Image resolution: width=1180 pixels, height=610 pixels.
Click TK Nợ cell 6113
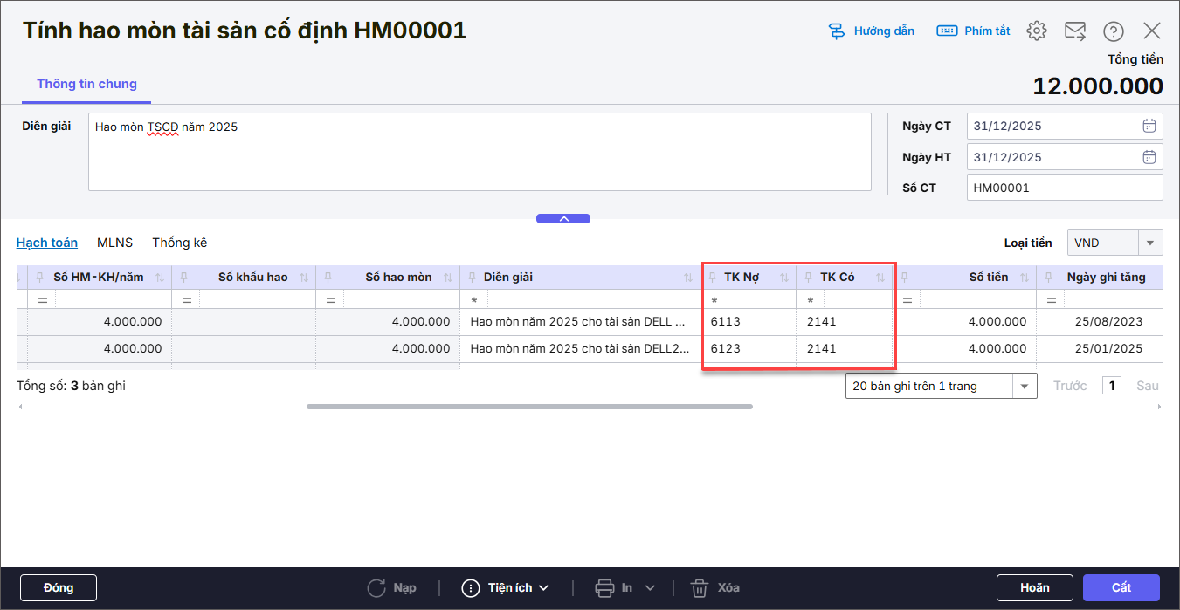coord(749,321)
